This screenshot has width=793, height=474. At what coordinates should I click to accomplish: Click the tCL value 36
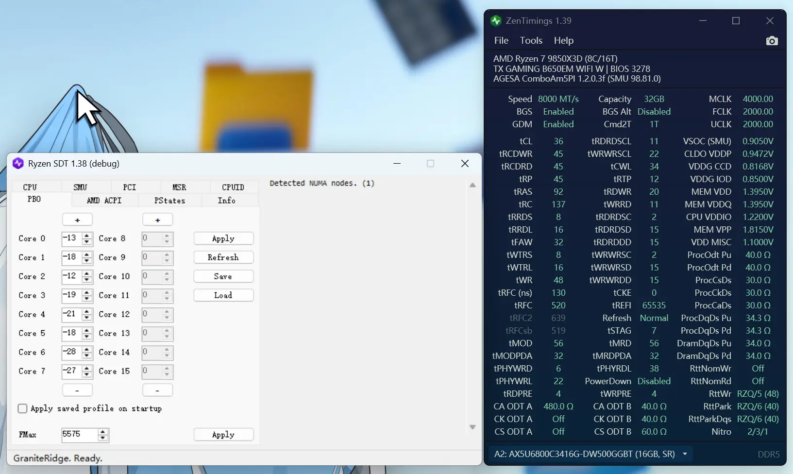pos(558,141)
